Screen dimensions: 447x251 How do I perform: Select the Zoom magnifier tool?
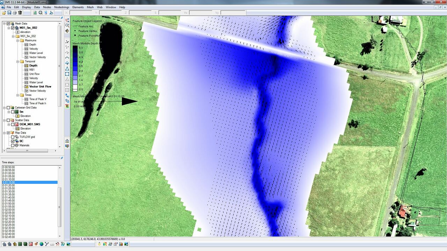tap(41, 13)
